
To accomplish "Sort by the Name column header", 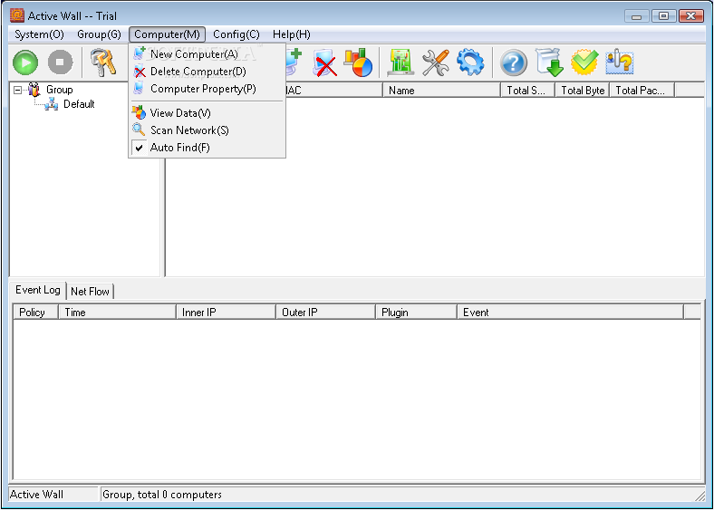I will click(441, 91).
